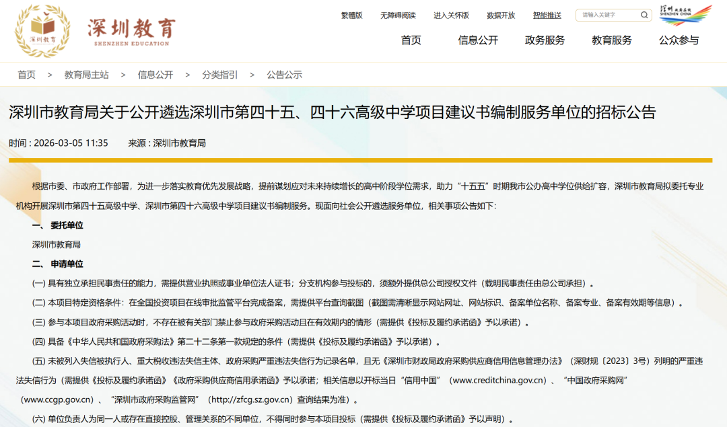Screen dimensions: 727x427
Task: Open the 政务服务 navigation menu
Action: (545, 40)
